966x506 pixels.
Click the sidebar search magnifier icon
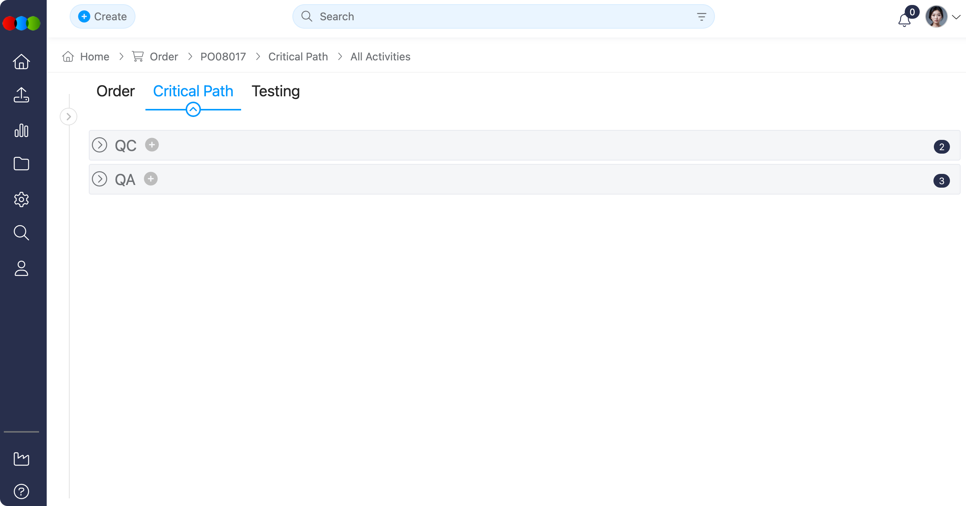click(21, 233)
